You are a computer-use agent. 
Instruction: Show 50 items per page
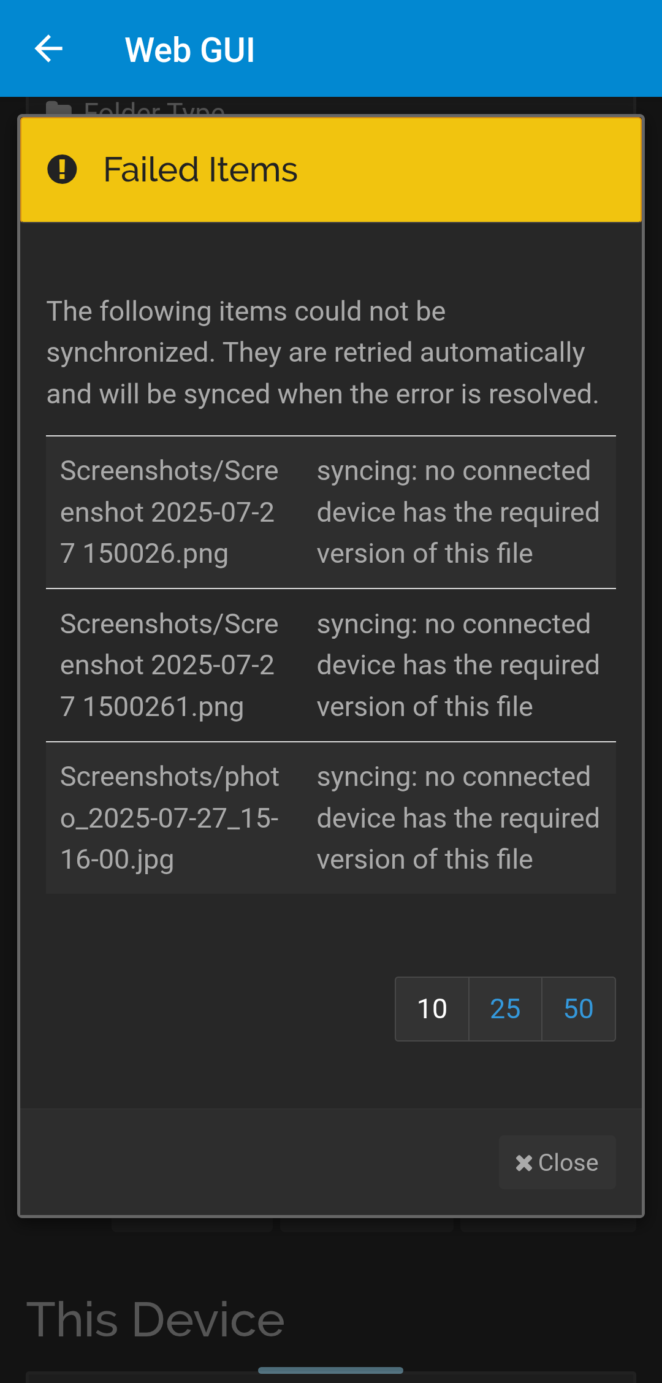coord(577,1008)
